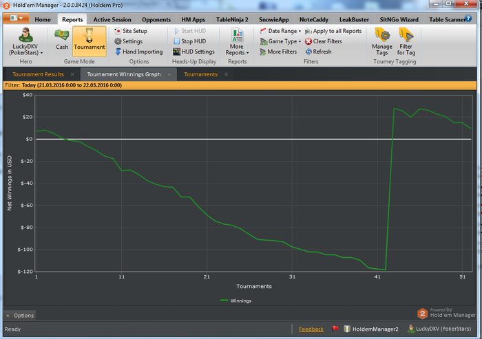This screenshot has height=339, width=482.
Task: Click LuckyDKV (PokerStars) in the status bar
Action: (x=439, y=329)
